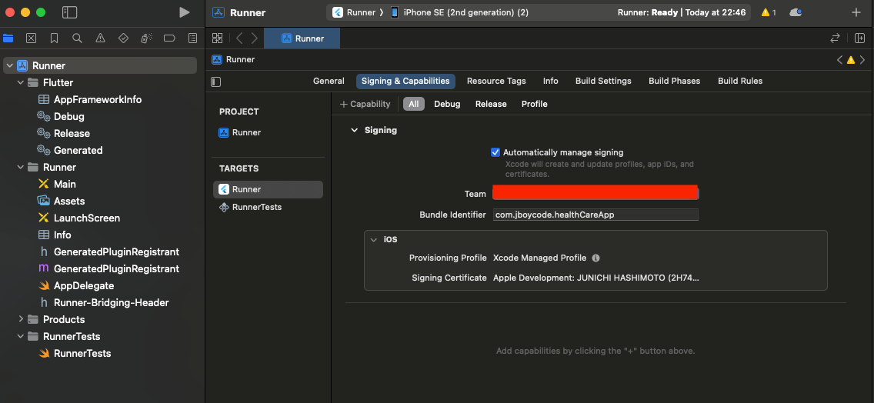
Task: Toggle the navigator sidebar visibility
Action: pos(70,12)
